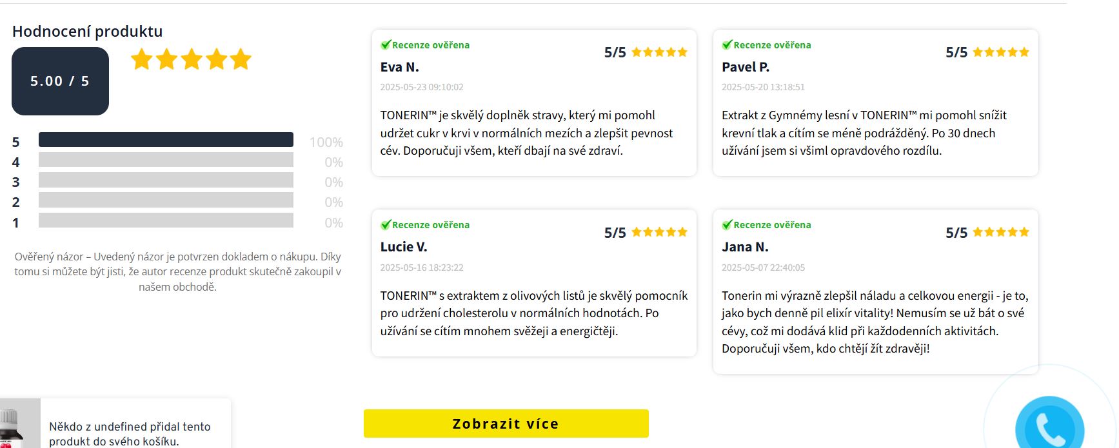The width and height of the screenshot is (1119, 448).
Task: Open reviewer name Eva N.
Action: (399, 67)
